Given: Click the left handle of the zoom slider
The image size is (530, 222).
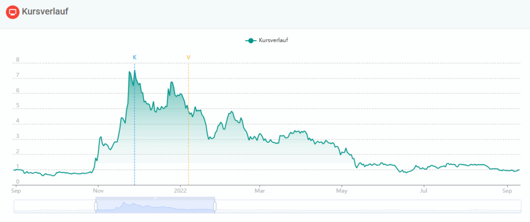Looking at the screenshot, I should coord(96,206).
